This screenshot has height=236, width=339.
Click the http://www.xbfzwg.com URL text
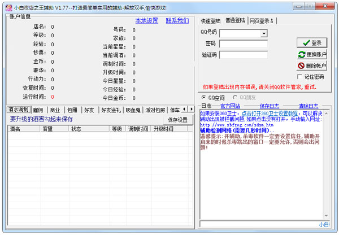click(x=237, y=125)
